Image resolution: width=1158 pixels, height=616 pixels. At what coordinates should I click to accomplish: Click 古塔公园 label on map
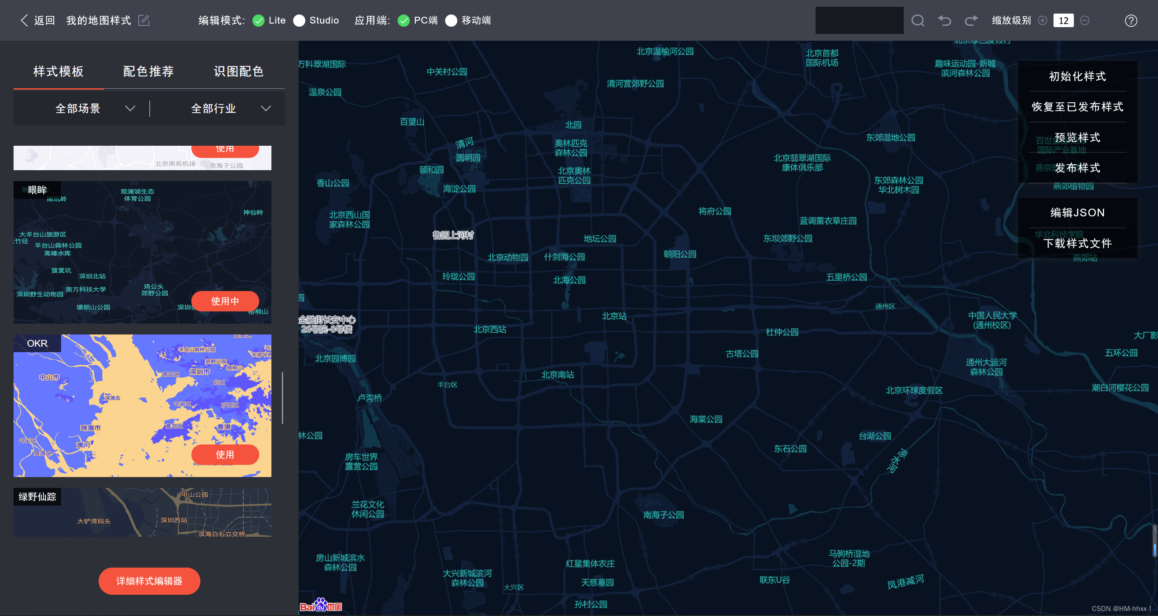[x=742, y=353]
